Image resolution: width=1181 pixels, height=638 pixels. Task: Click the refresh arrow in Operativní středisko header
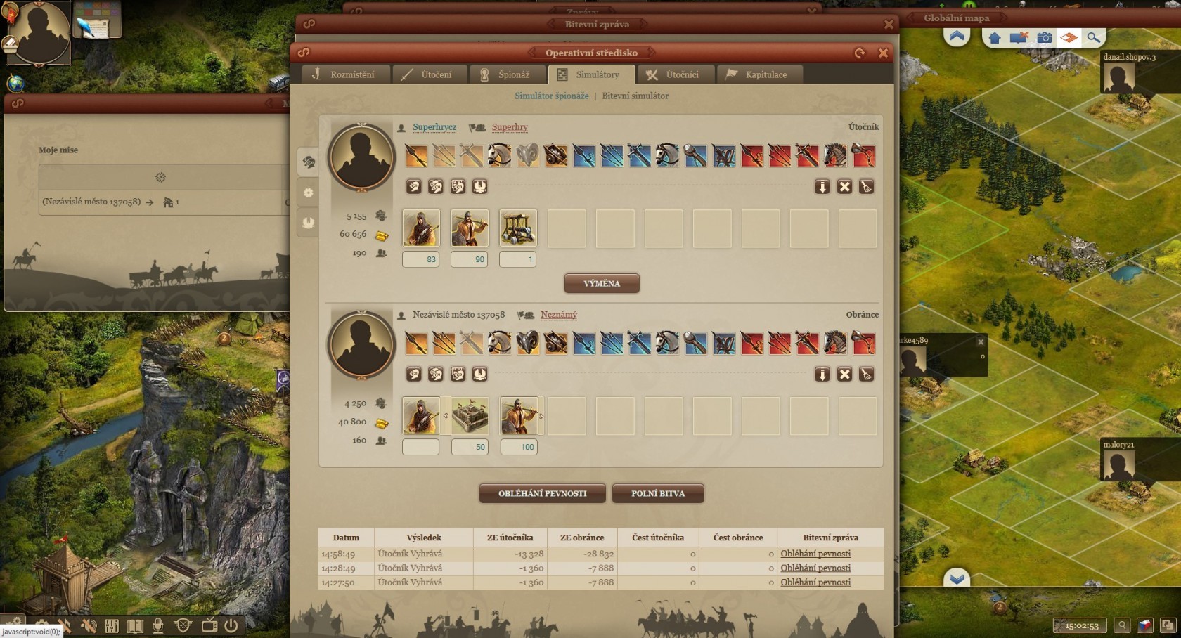[860, 53]
